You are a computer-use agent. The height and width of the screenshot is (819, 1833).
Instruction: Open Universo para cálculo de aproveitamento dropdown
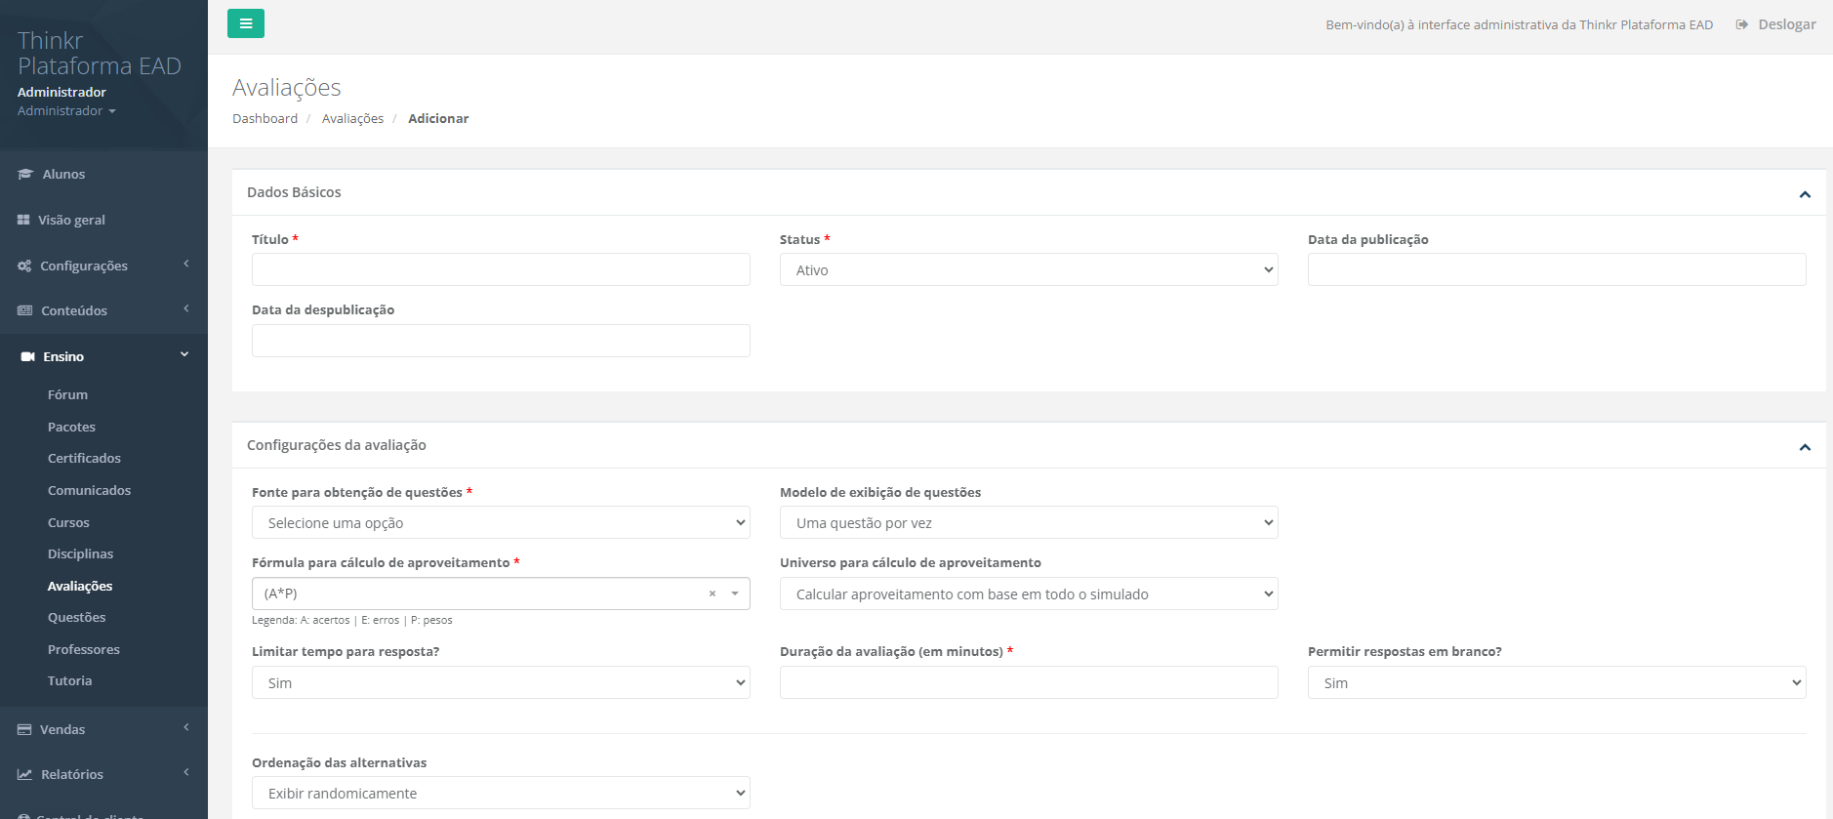click(1029, 594)
